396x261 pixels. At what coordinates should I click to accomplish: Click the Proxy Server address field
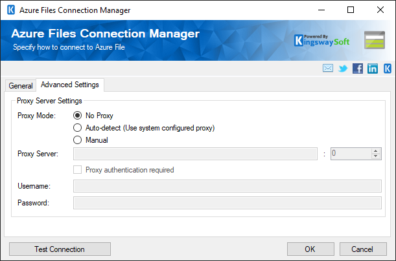click(x=195, y=154)
